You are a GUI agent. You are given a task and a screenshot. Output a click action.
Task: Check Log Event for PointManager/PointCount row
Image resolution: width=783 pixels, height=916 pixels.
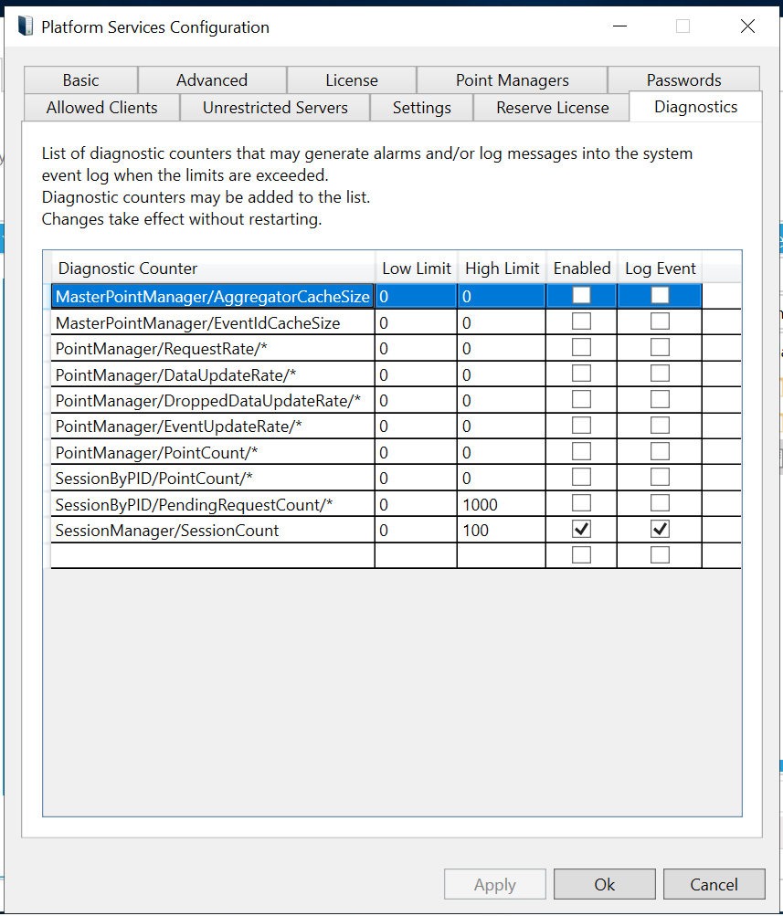pyautogui.click(x=660, y=452)
